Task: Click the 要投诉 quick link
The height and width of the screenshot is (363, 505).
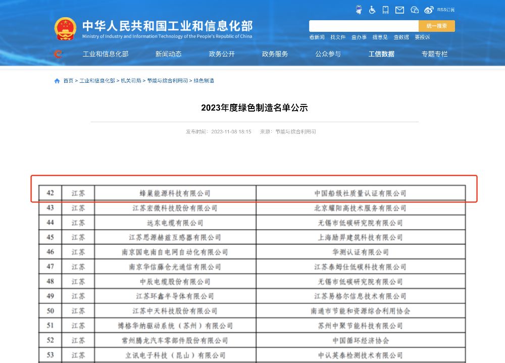Action: [422, 37]
